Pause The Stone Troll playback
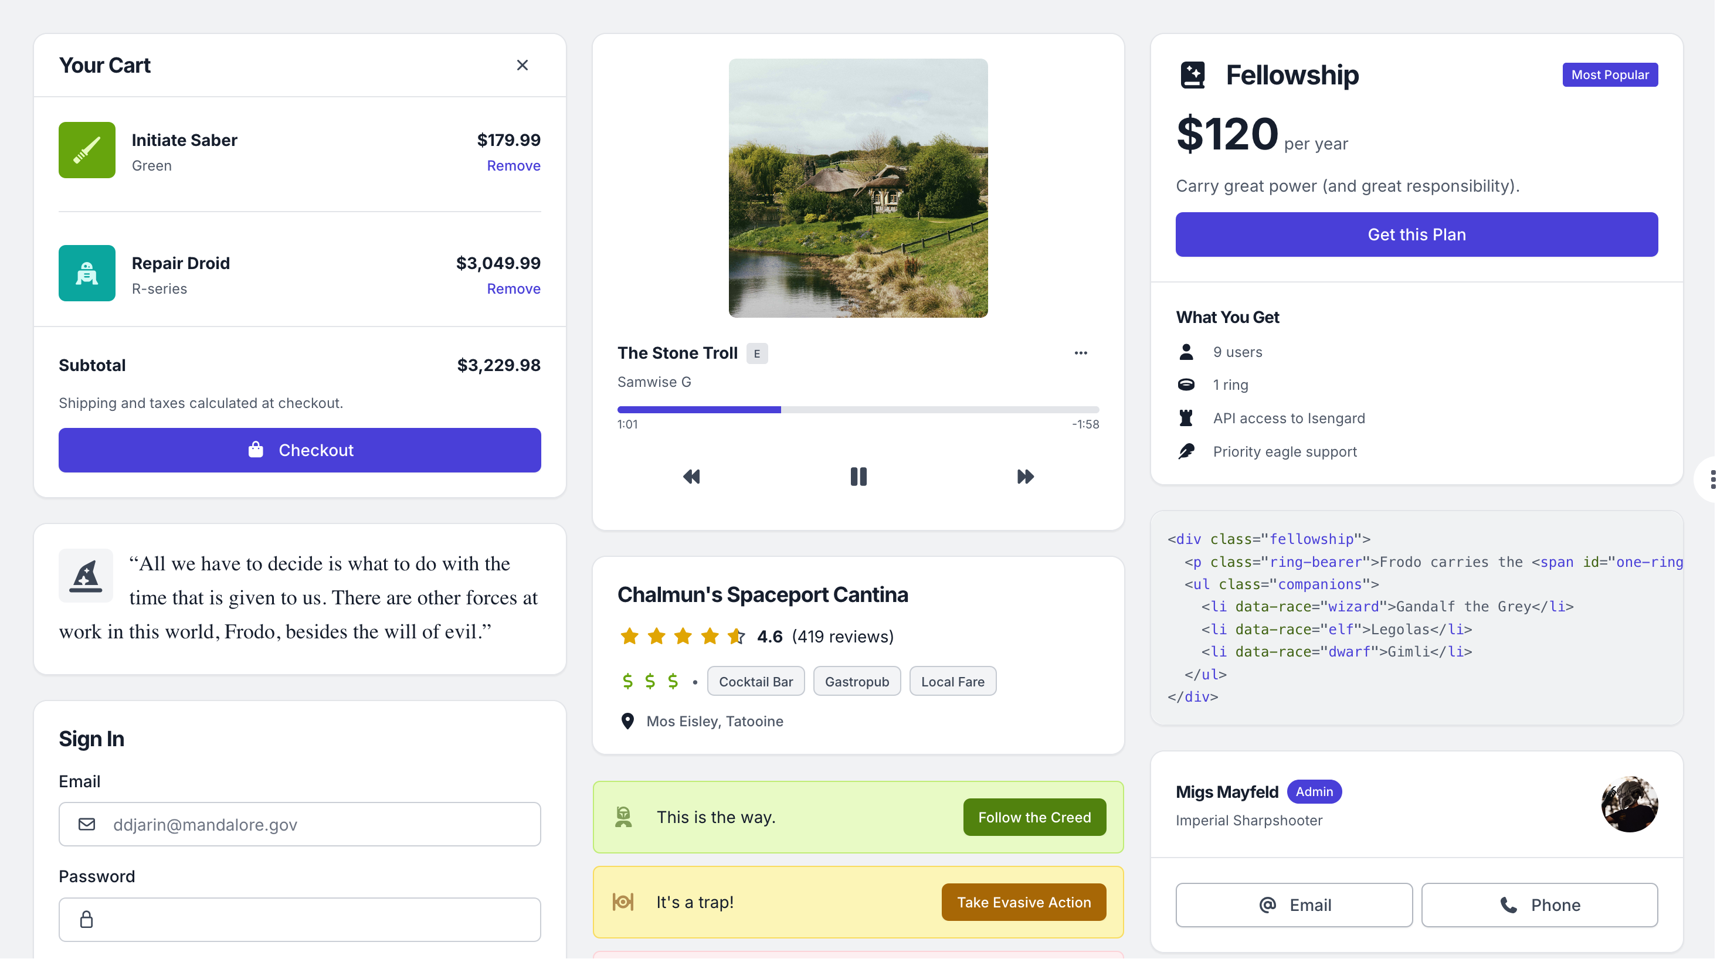This screenshot has width=1717, height=959. (x=858, y=477)
